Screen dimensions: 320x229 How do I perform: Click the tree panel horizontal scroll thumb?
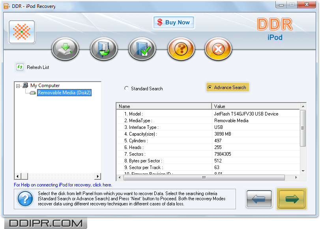click(x=24, y=176)
